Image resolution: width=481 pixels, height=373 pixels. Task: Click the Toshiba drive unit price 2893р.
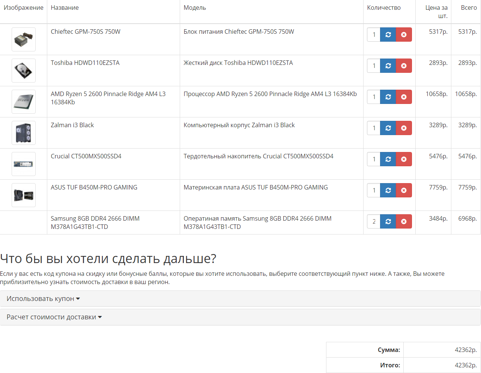pyautogui.click(x=438, y=63)
